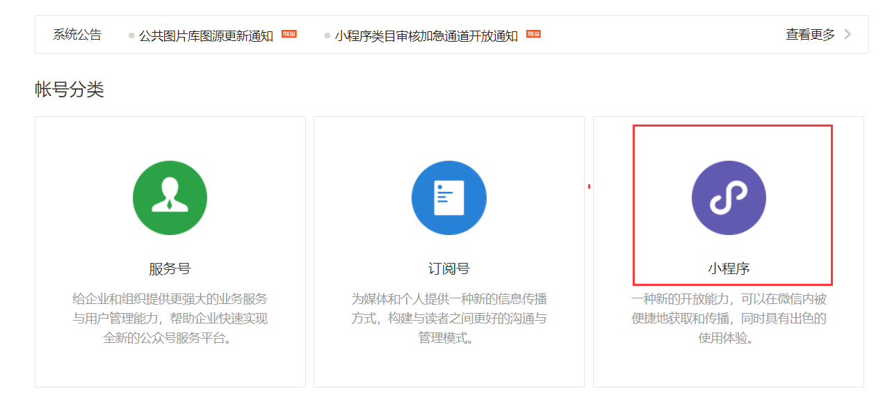Image resolution: width=892 pixels, height=393 pixels.
Task: Click the 帐号分类 heading
Action: point(70,89)
